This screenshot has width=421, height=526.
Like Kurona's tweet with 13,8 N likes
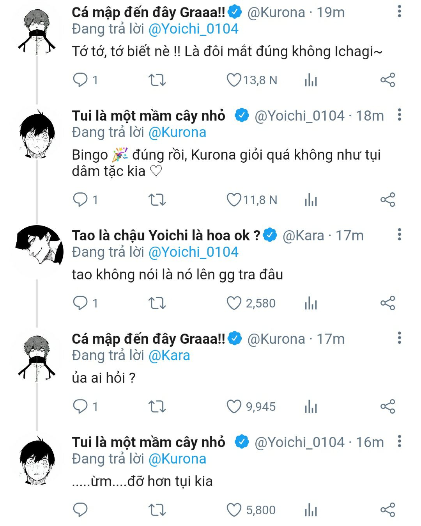click(x=234, y=80)
